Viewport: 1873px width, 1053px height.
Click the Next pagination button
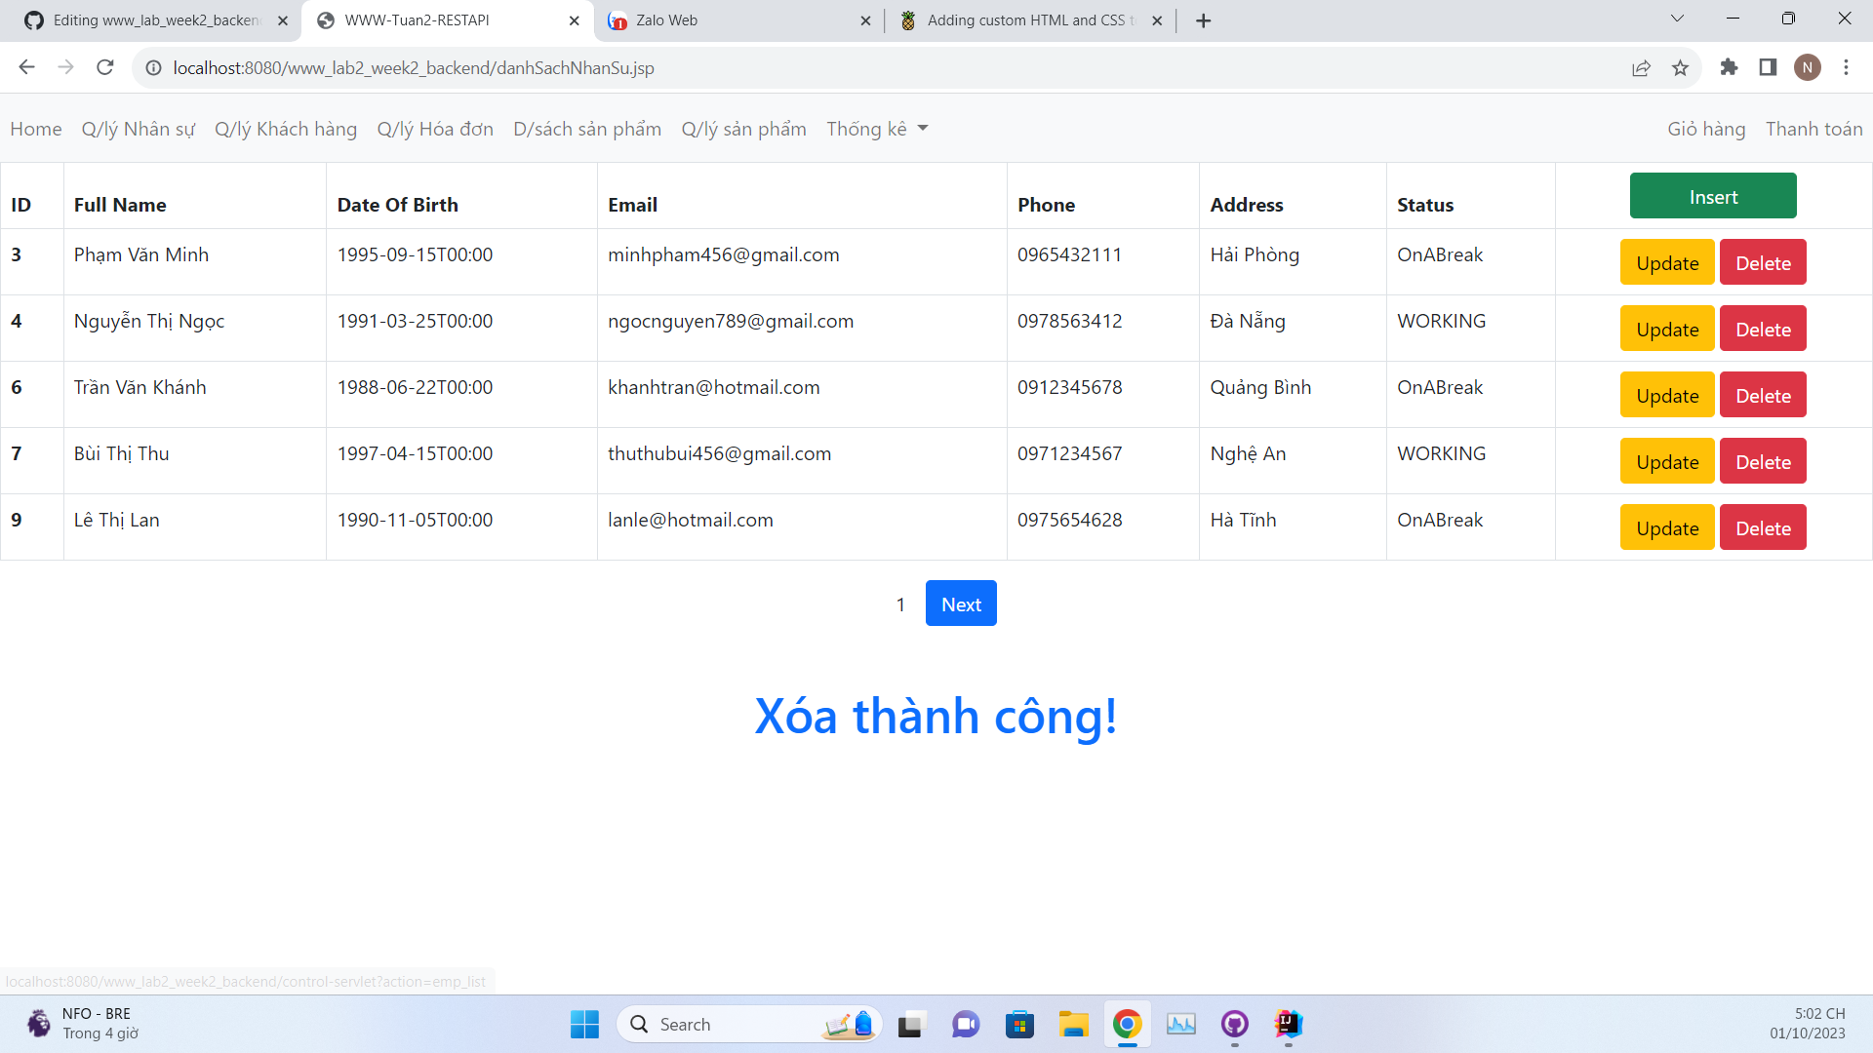[x=960, y=603]
